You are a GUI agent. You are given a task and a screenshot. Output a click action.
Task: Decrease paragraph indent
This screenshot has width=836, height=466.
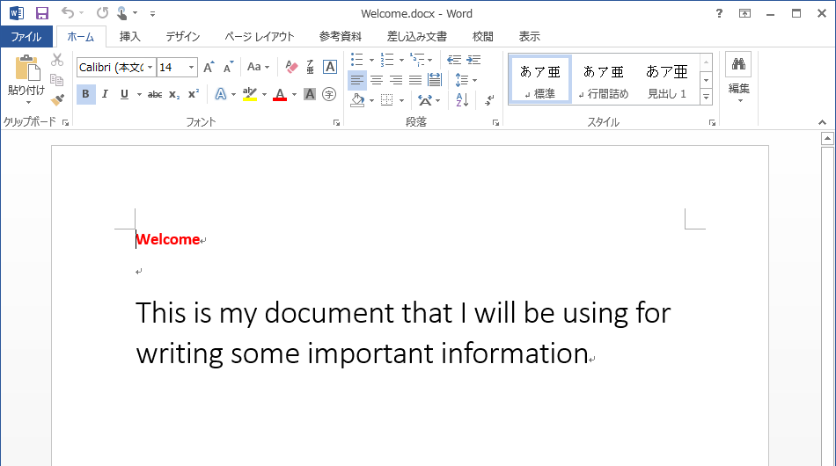[454, 60]
